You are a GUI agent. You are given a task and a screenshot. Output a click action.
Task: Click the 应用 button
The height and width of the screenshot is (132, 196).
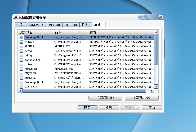(130, 108)
